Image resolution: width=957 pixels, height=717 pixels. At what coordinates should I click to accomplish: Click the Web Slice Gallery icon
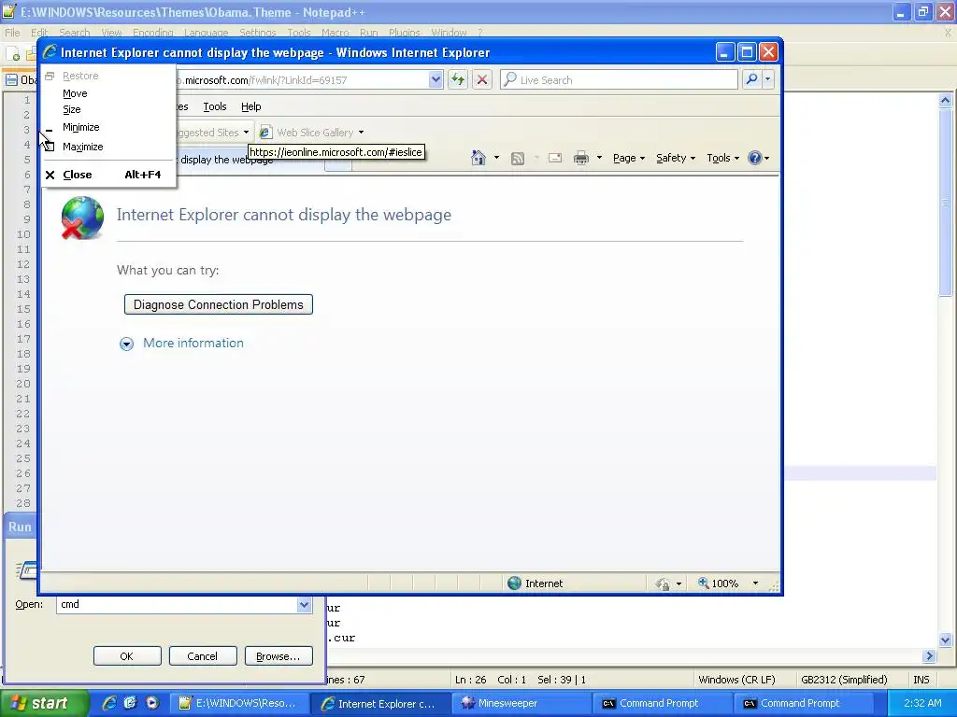(265, 133)
